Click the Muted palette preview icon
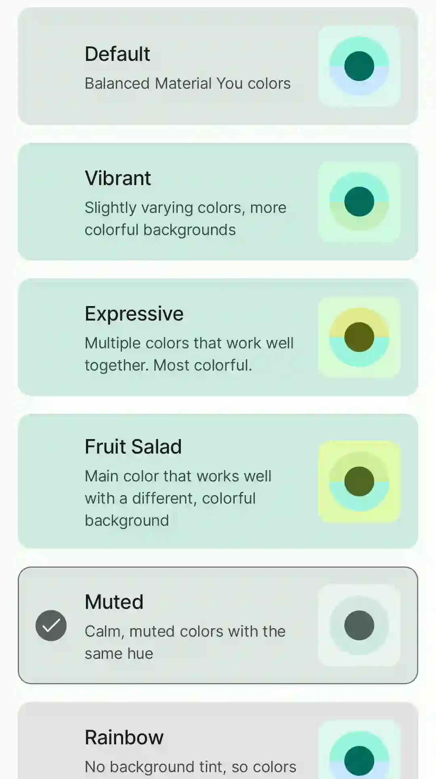Image resolution: width=436 pixels, height=779 pixels. tap(359, 625)
